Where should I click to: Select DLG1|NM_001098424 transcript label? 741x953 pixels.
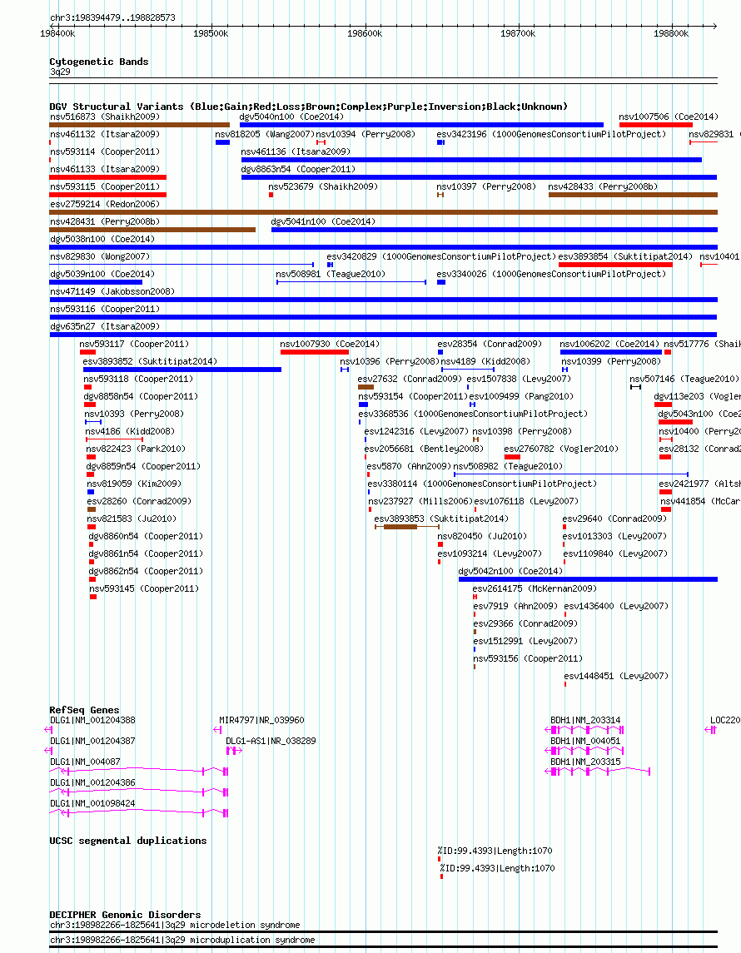[x=92, y=803]
